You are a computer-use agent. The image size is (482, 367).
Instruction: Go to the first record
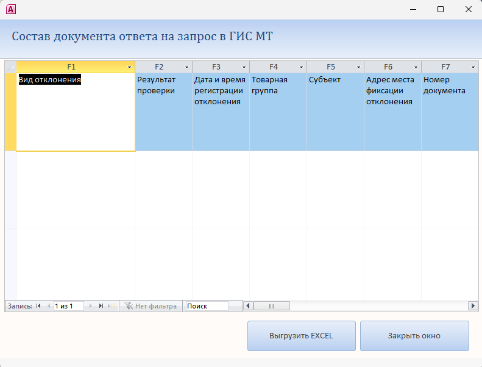(x=38, y=306)
